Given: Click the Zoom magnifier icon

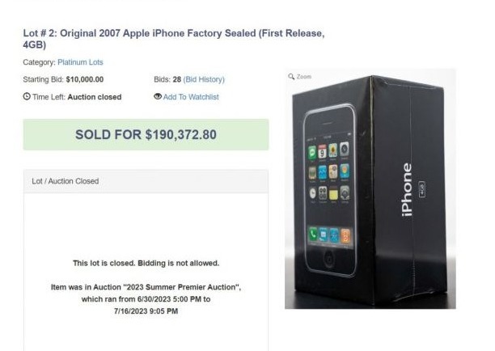Looking at the screenshot, I should pyautogui.click(x=291, y=77).
